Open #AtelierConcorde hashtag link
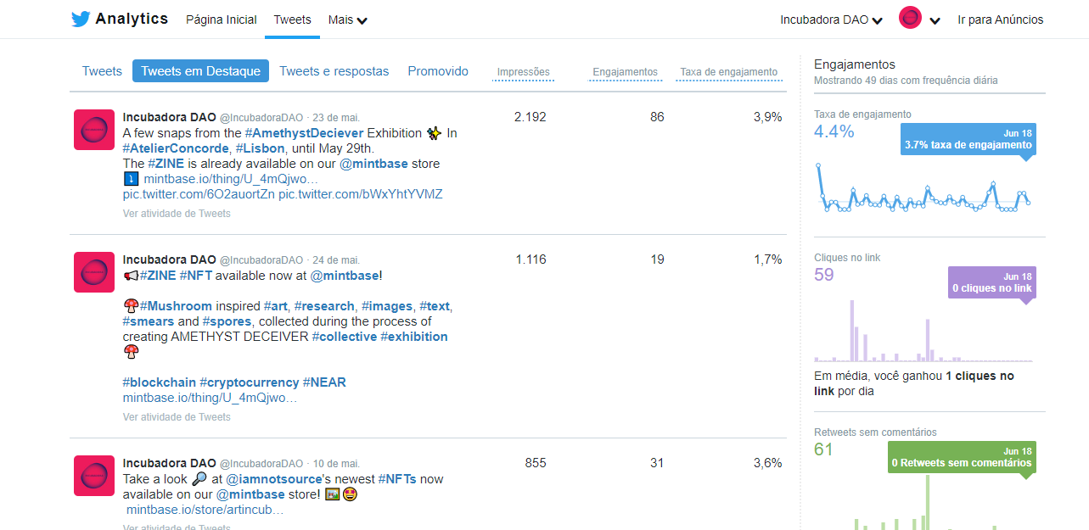 click(176, 148)
